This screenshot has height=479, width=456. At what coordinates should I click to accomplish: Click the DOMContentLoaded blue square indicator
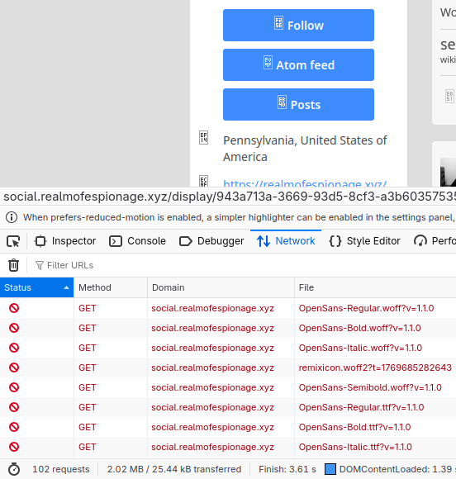point(330,469)
